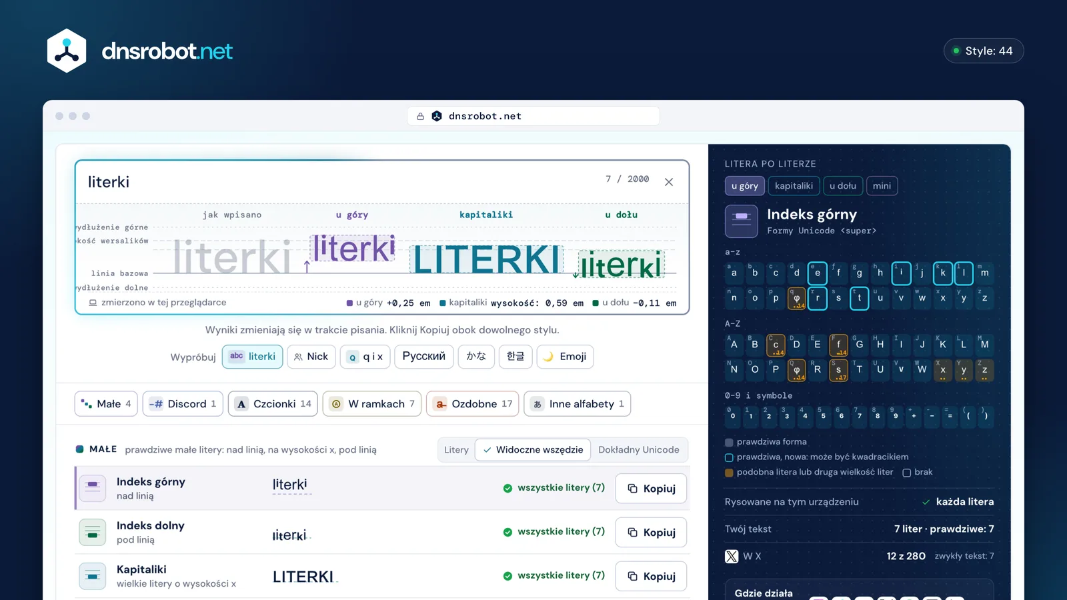Click the Kapitaliki row icon

tap(93, 576)
